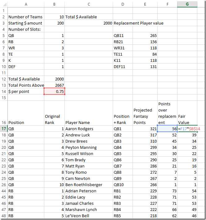Click the RB1 position rank cell
This screenshot has width=206, height=220.
click(123, 191)
